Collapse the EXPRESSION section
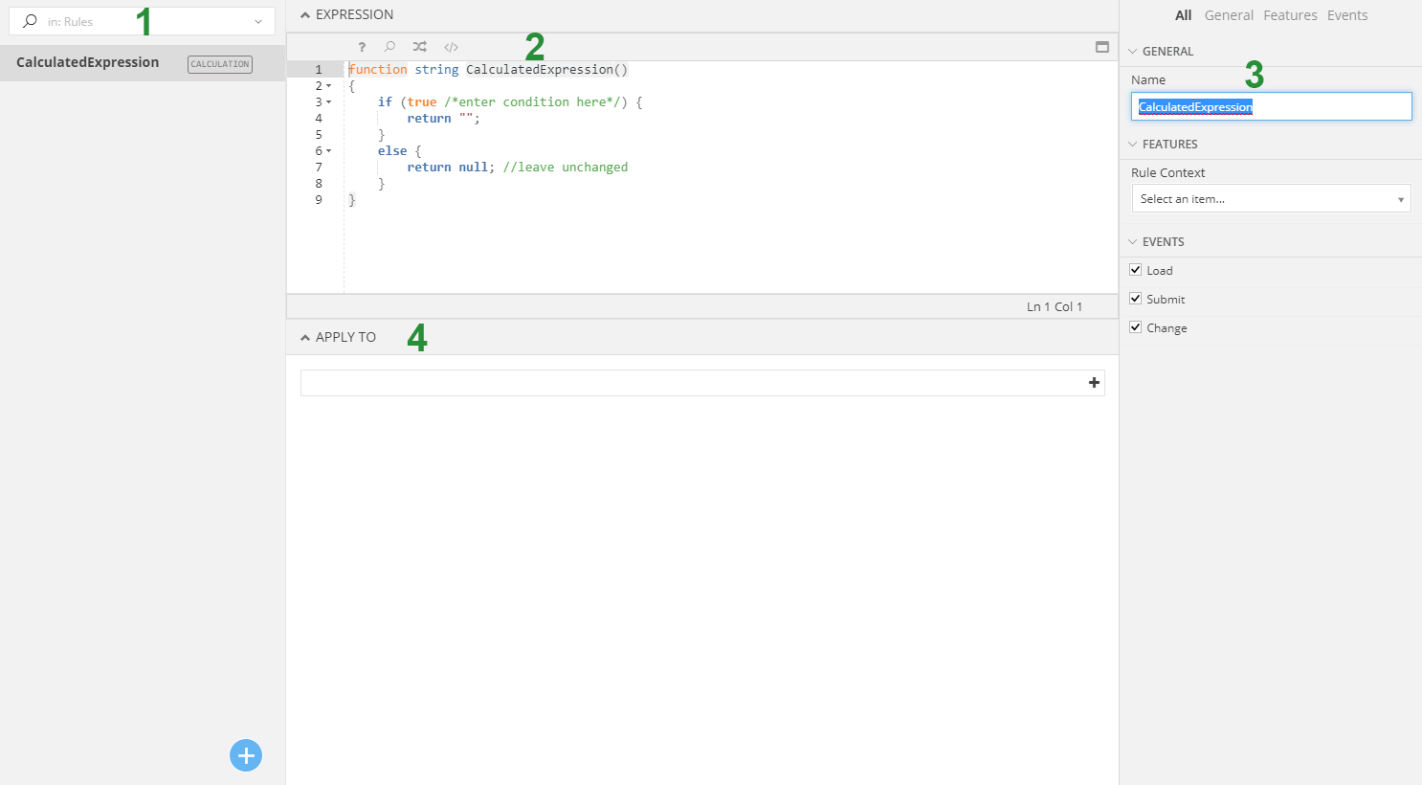This screenshot has width=1422, height=785. (x=305, y=15)
